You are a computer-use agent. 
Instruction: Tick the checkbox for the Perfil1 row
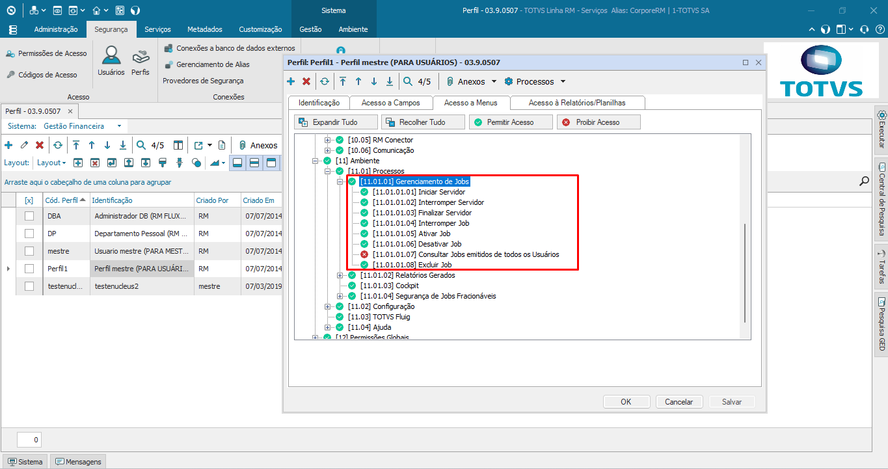click(29, 269)
